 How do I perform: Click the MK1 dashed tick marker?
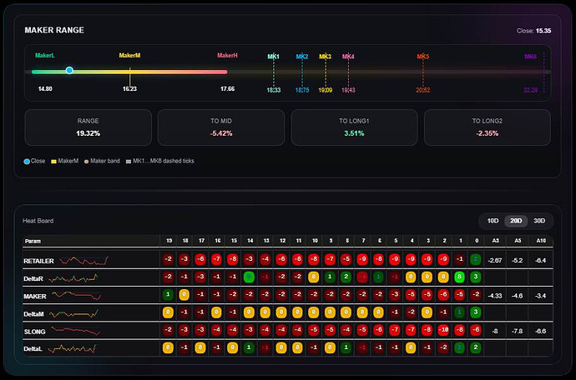coord(273,72)
